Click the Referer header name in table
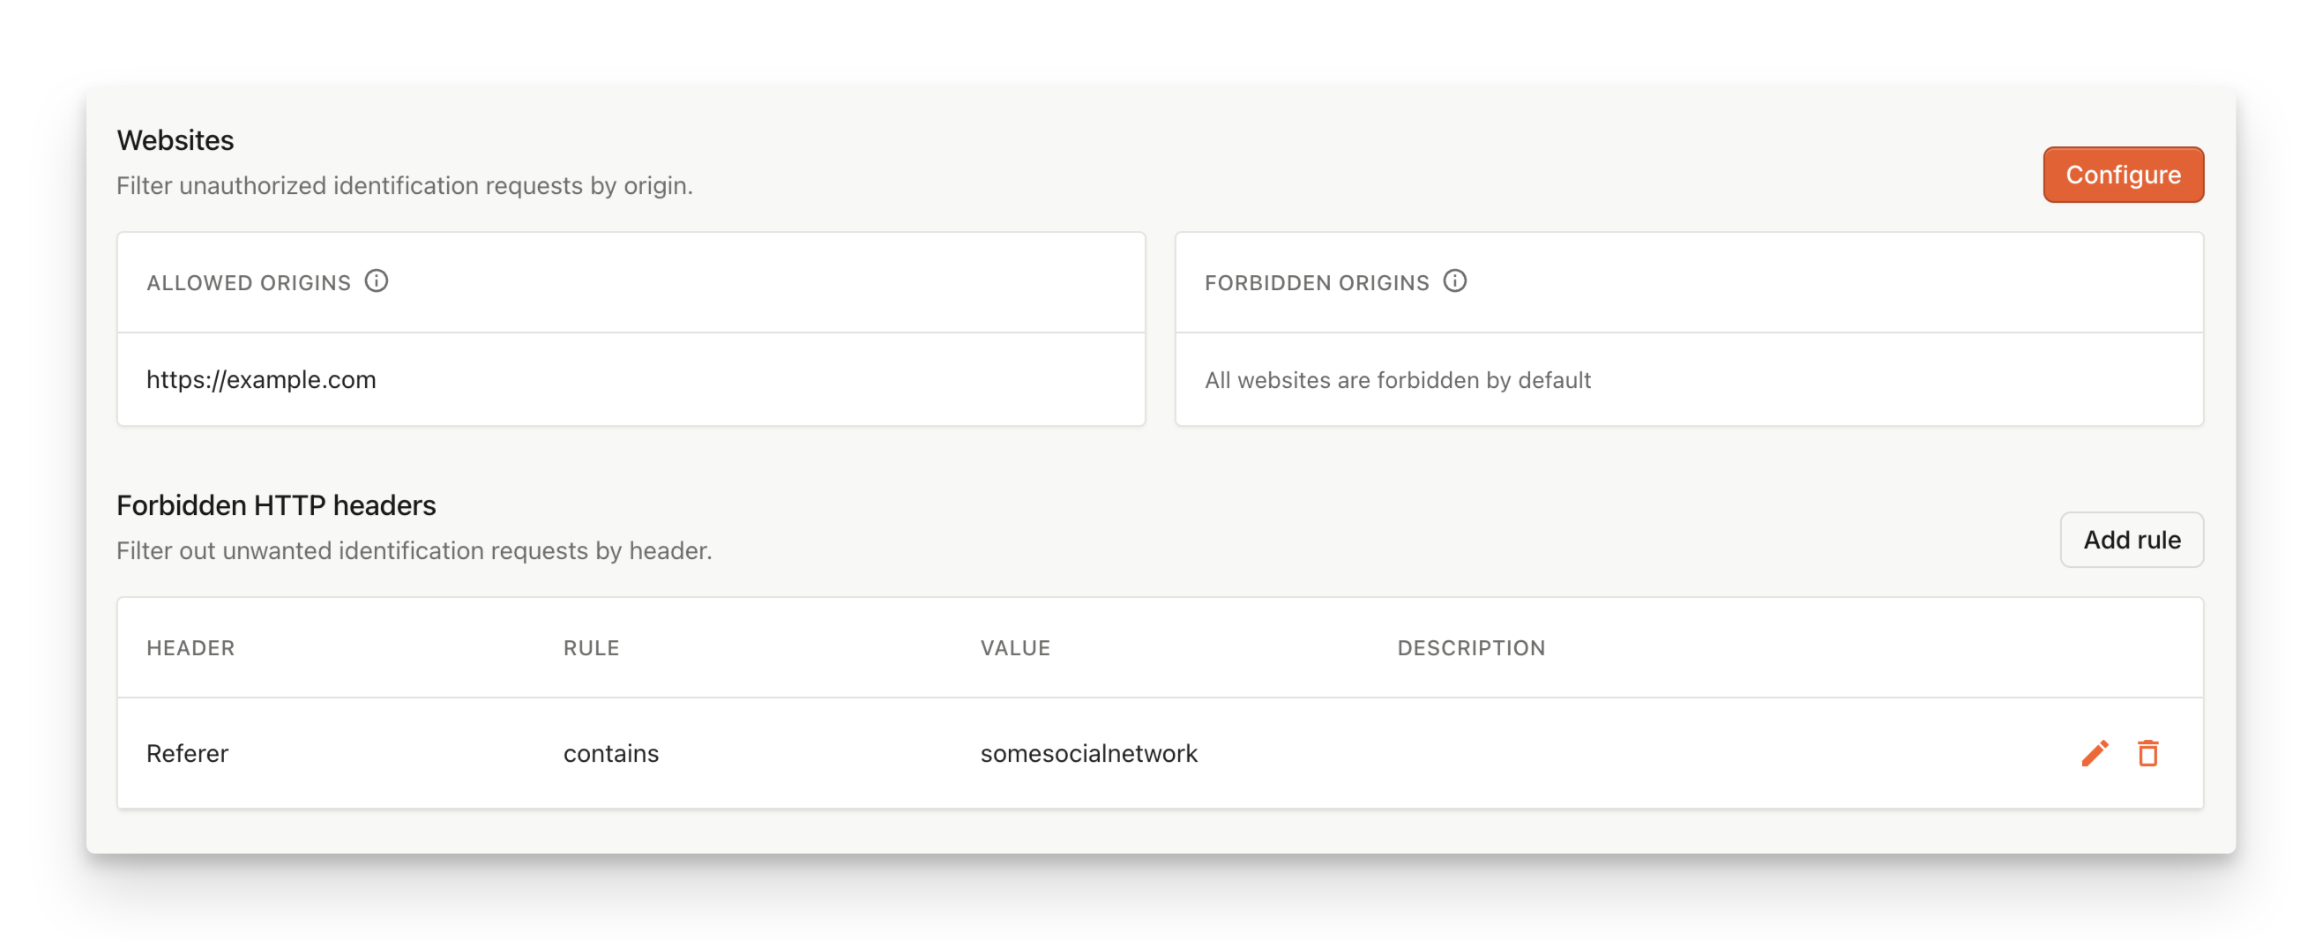 click(187, 753)
